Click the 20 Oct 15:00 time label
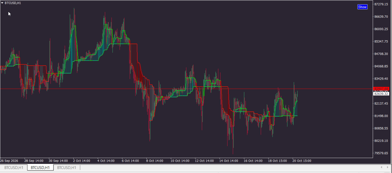 (302, 160)
